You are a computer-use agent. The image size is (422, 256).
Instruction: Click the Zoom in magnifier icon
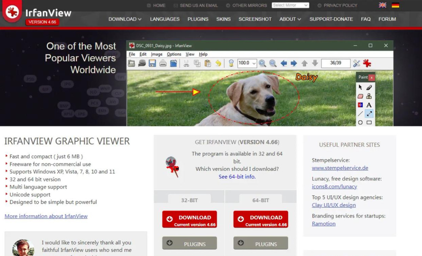pyautogui.click(x=262, y=63)
